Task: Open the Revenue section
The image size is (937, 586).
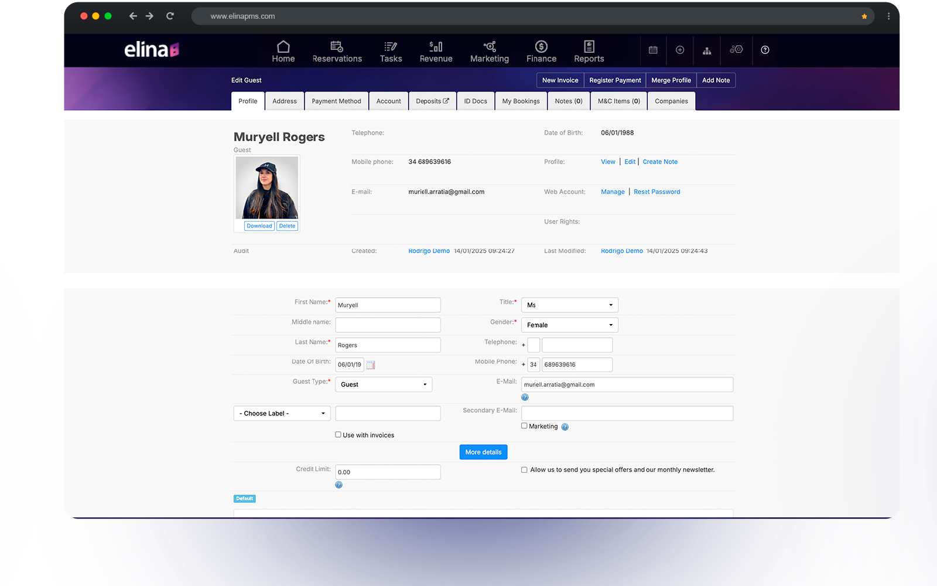Action: 436,51
